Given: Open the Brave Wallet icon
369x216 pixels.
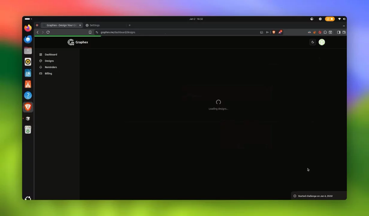Looking at the screenshot, I should click(x=344, y=32).
